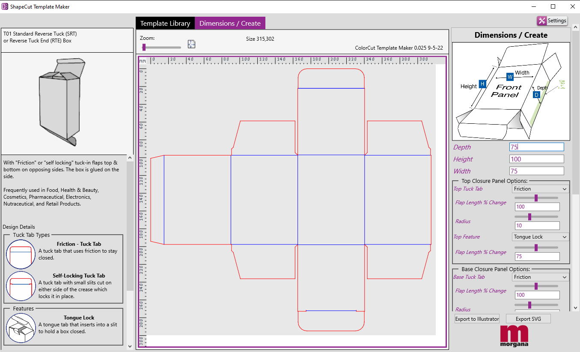Click the Height input field
The height and width of the screenshot is (352, 580).
point(536,159)
